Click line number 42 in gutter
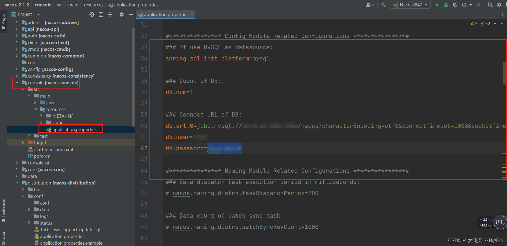 coord(144,148)
